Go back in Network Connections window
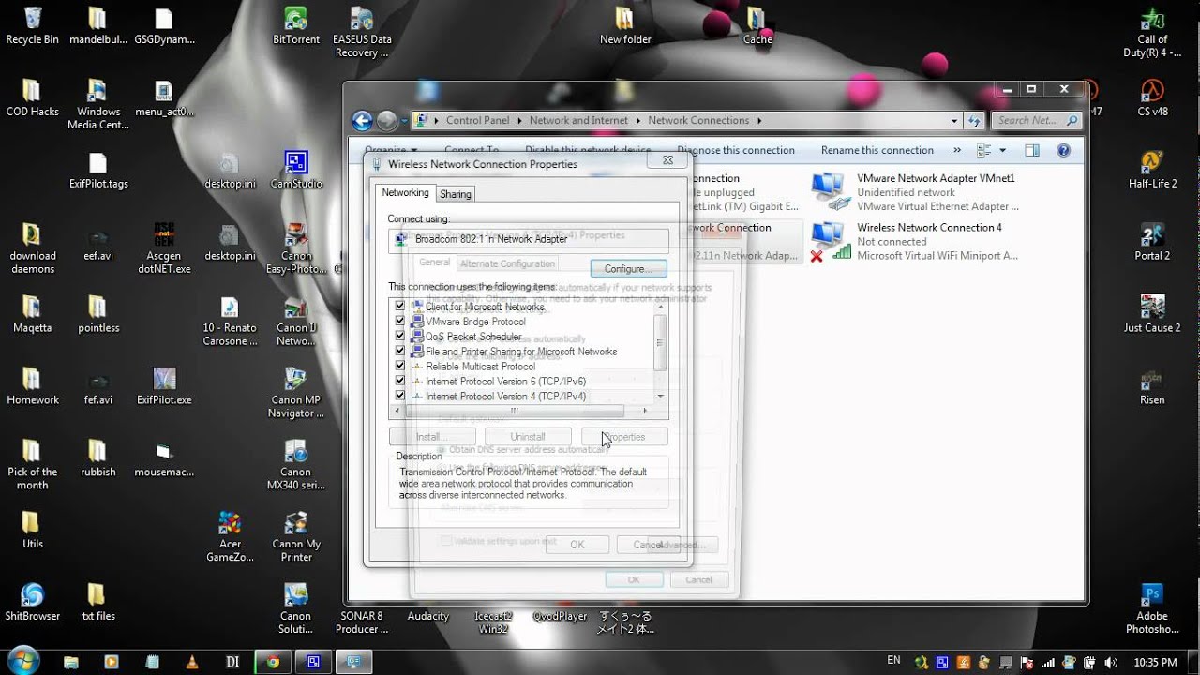Viewport: 1200px width, 675px height. click(x=362, y=120)
